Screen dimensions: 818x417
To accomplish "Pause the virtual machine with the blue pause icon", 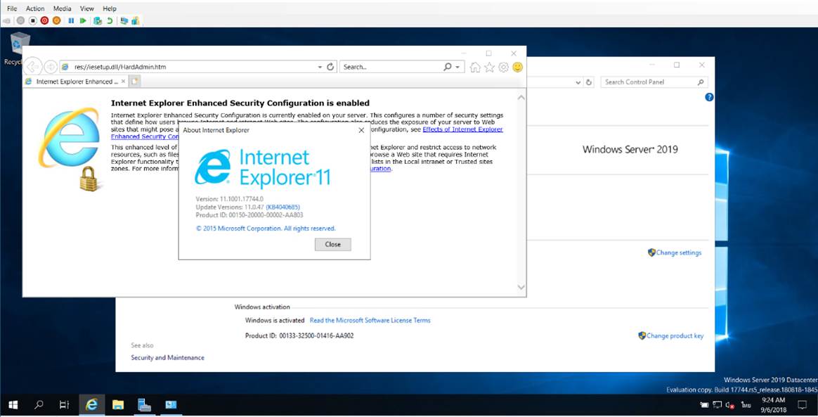I will click(71, 21).
